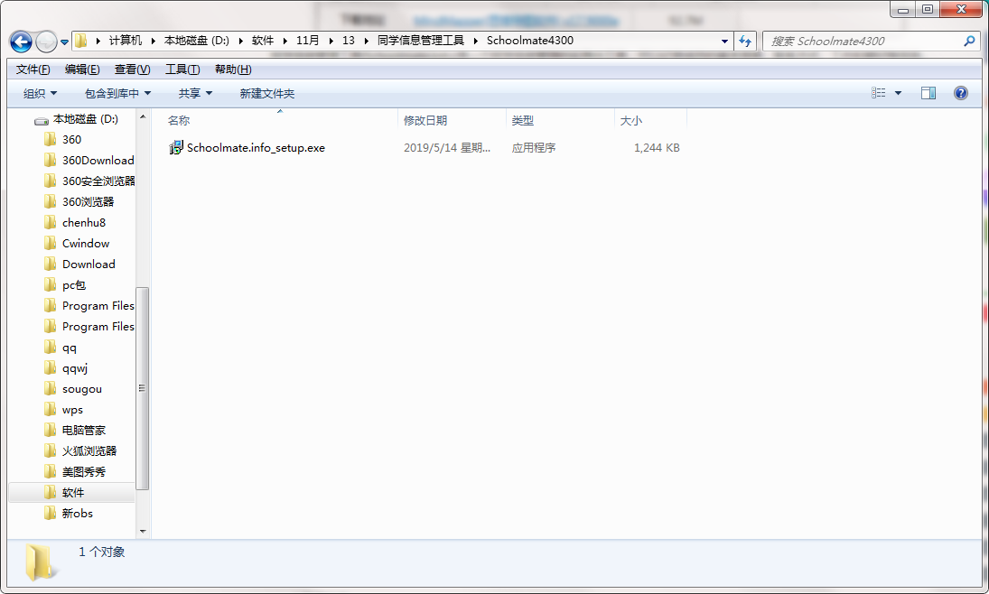Click in the Schoolmate4300 search box

coord(863,41)
